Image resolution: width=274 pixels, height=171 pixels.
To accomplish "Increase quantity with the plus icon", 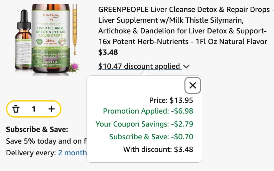I will click(51, 109).
